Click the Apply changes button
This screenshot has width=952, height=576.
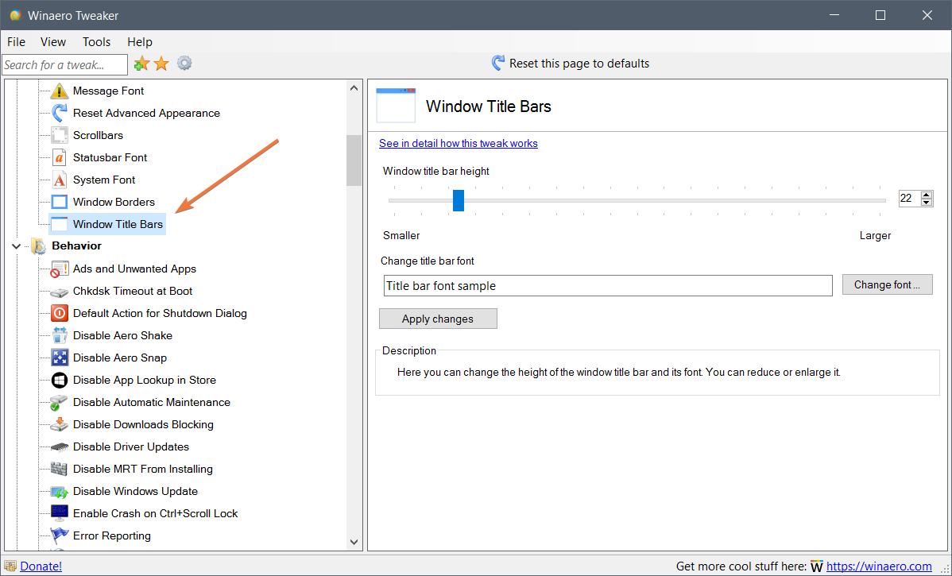click(438, 319)
